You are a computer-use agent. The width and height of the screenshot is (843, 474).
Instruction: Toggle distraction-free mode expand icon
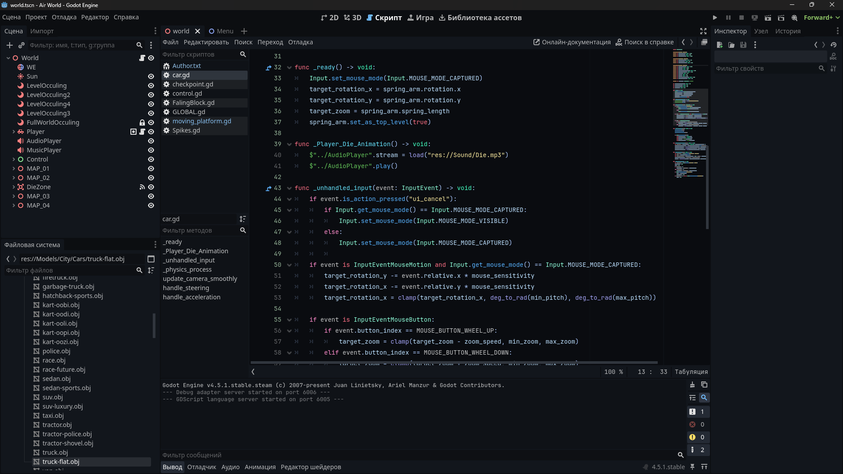click(x=703, y=31)
